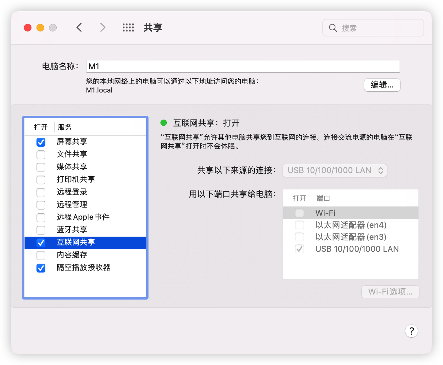Select the Wi-Fi row in the ports list

coord(346,213)
